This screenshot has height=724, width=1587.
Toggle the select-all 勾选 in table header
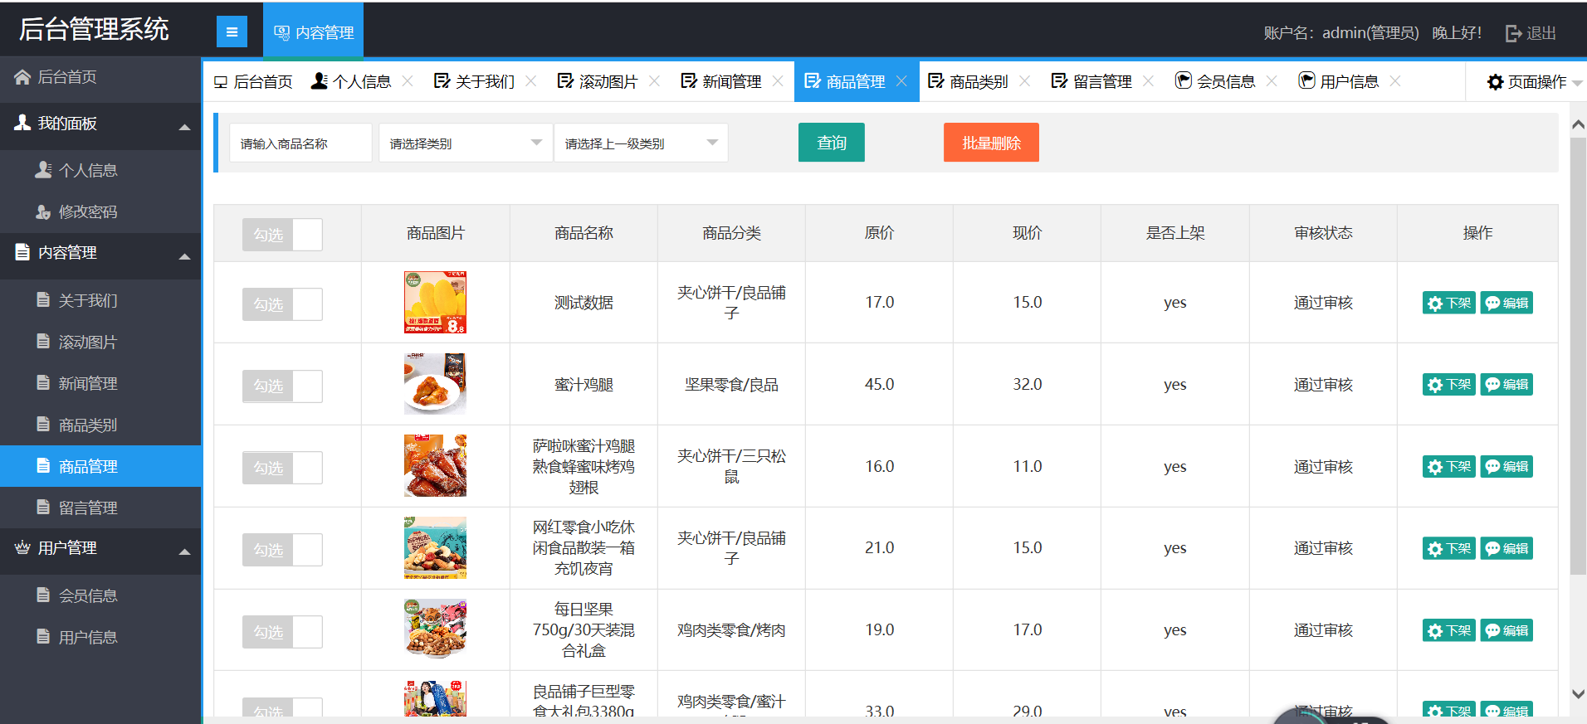coord(282,235)
